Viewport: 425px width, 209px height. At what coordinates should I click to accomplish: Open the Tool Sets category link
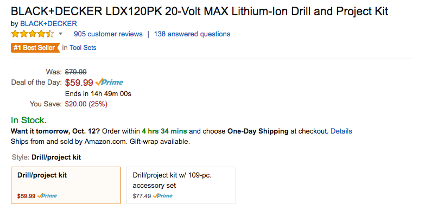tap(83, 48)
